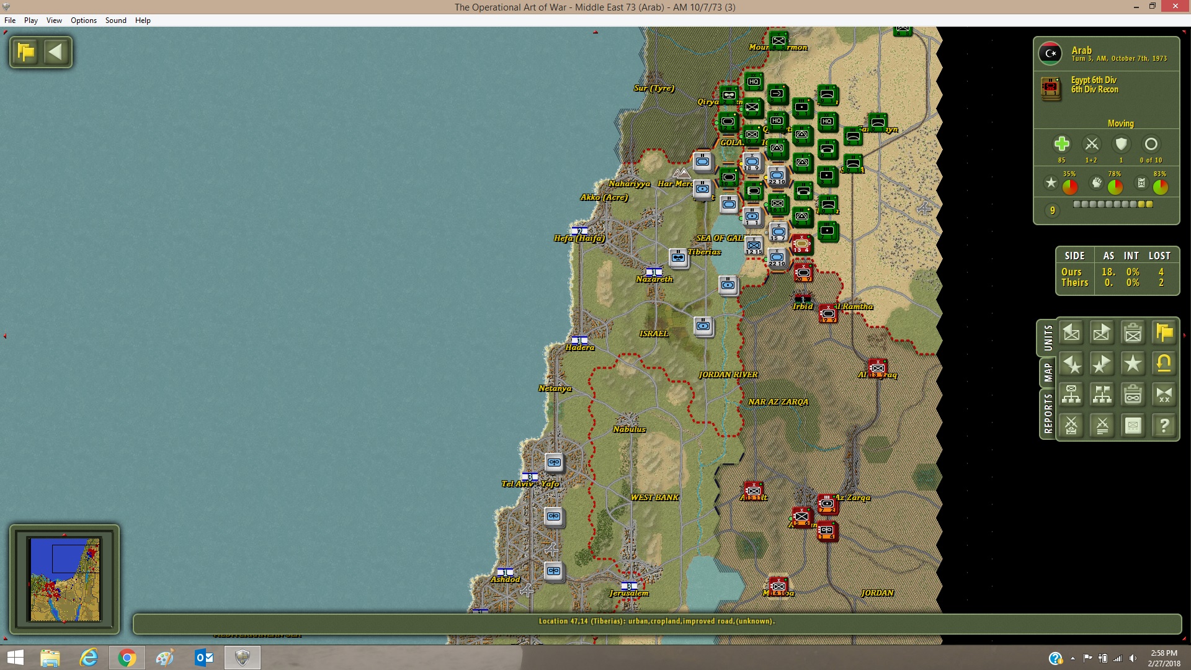
Task: Click the 6th Div Recon unit counter stack
Action: (x=1050, y=88)
